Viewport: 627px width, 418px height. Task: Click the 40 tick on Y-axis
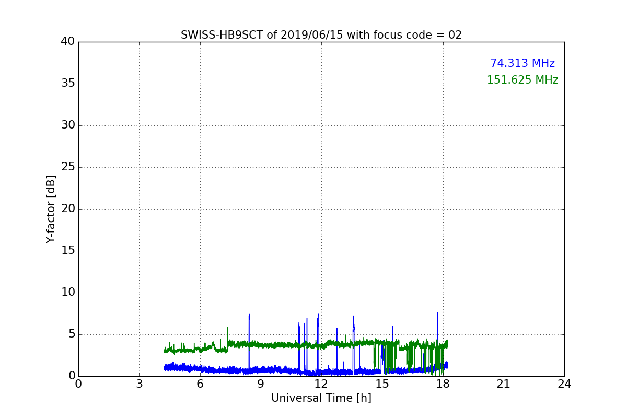(67, 42)
